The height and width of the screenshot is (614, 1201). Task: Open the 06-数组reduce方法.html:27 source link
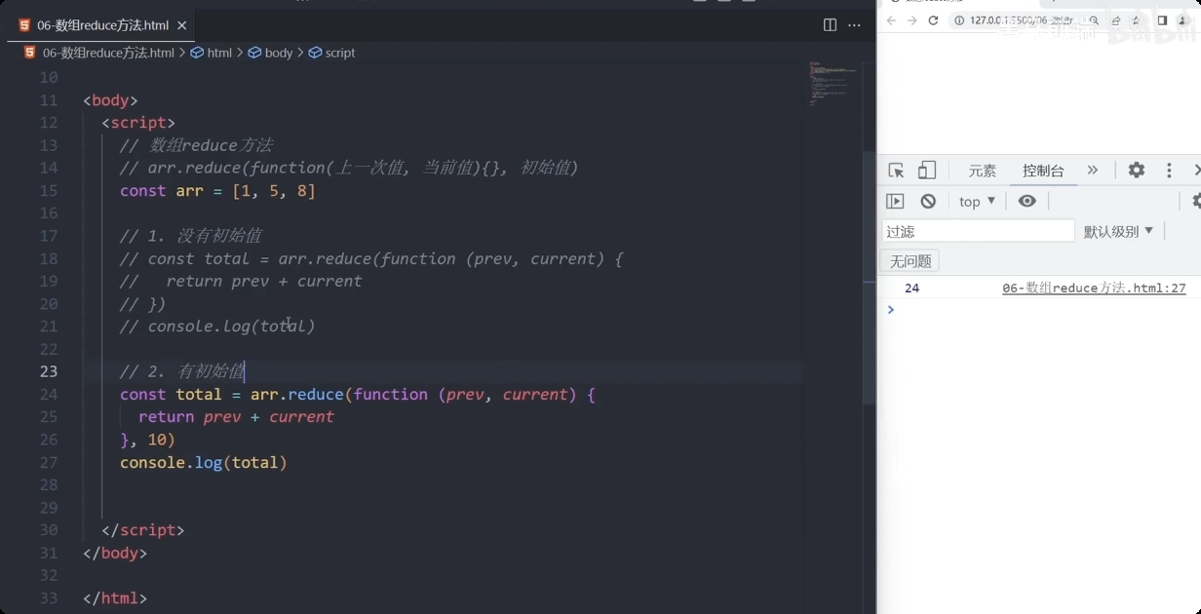point(1094,288)
